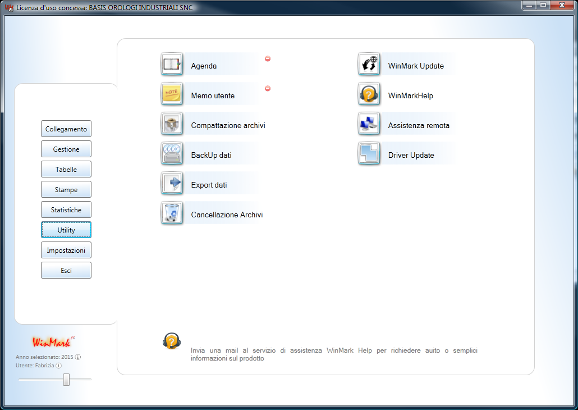
Task: Click the Agenda label
Action: [204, 66]
